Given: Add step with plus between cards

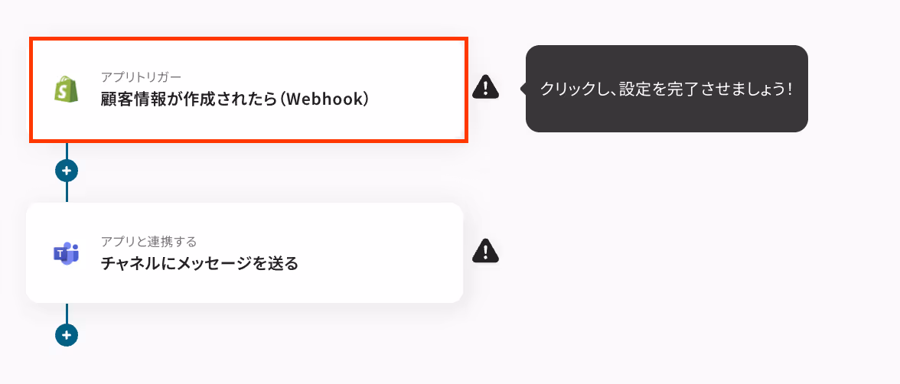Looking at the screenshot, I should pos(67,171).
